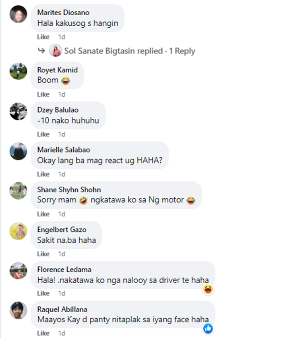
Task: Open Engelbert Gazo's profile name link
Action: (x=62, y=230)
